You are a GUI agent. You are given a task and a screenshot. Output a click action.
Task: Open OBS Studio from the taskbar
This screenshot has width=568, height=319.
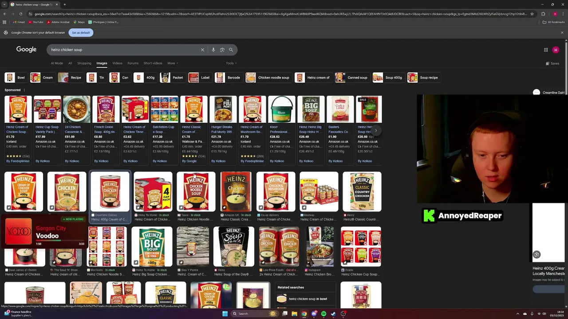pos(343,314)
